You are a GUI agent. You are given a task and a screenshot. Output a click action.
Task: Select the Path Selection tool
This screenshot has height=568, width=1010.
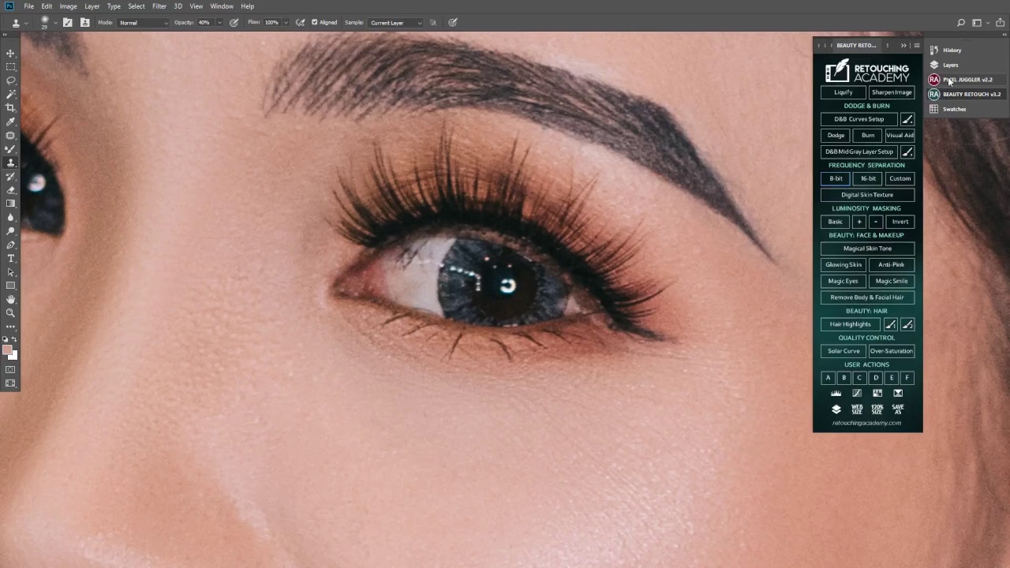10,272
